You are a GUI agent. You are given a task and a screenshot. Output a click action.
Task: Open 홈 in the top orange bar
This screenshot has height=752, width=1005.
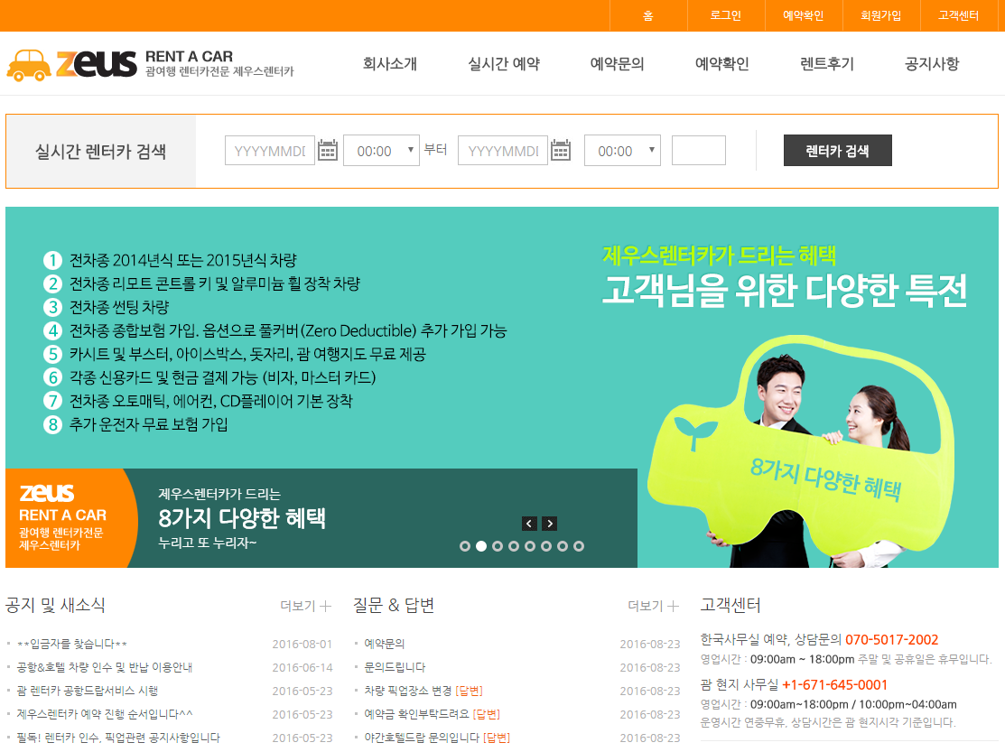click(648, 15)
